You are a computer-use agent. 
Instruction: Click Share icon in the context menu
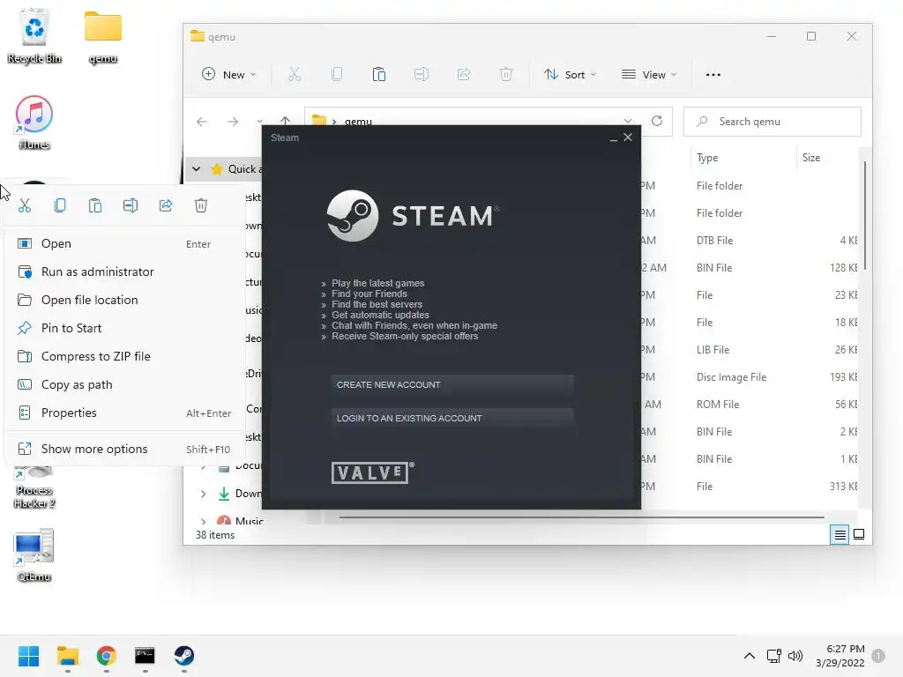click(166, 205)
